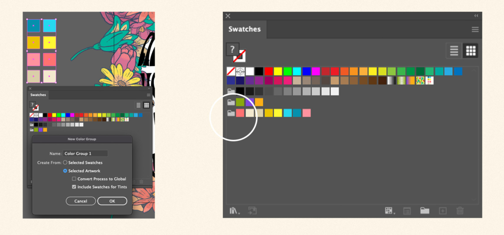The height and width of the screenshot is (235, 504).
Task: Click OK in New Color Group dialog
Action: coord(112,201)
